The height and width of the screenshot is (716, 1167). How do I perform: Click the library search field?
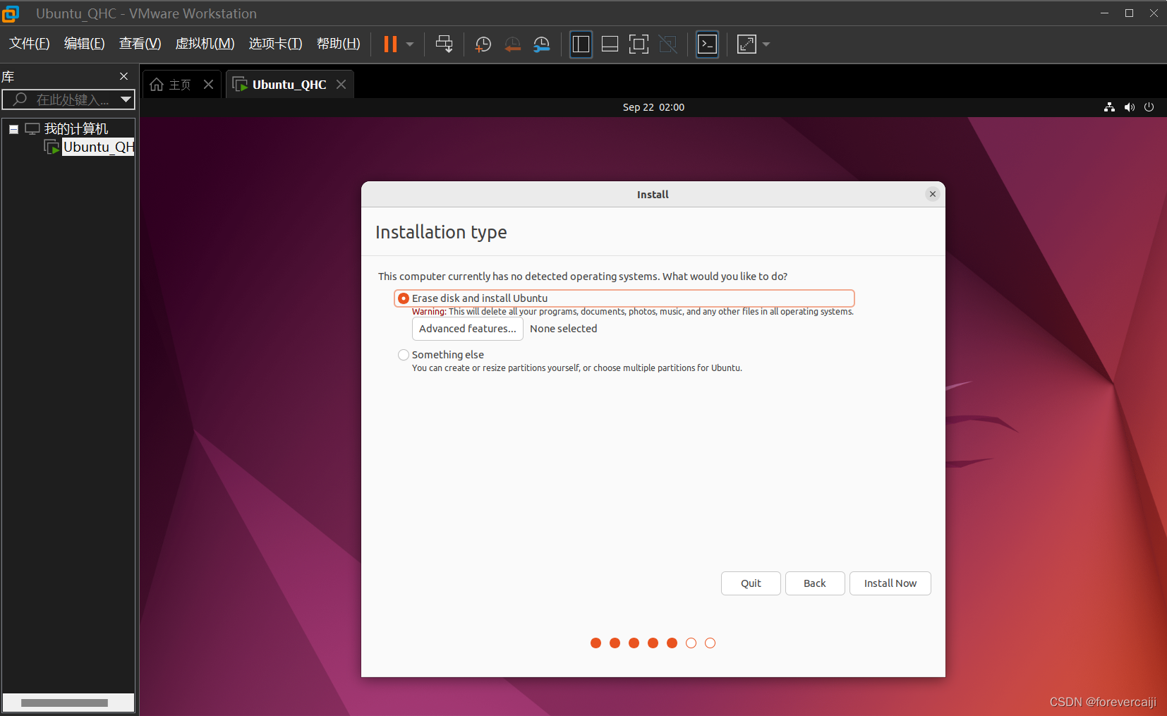coord(63,99)
